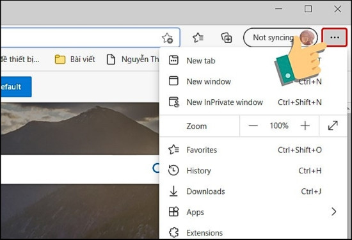352x240 pixels.
Task: Open the Favorites list toolbar icon
Action: point(198,38)
